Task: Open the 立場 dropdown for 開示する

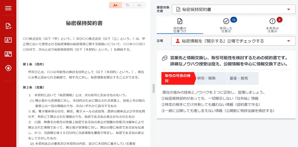Action: 233,41
